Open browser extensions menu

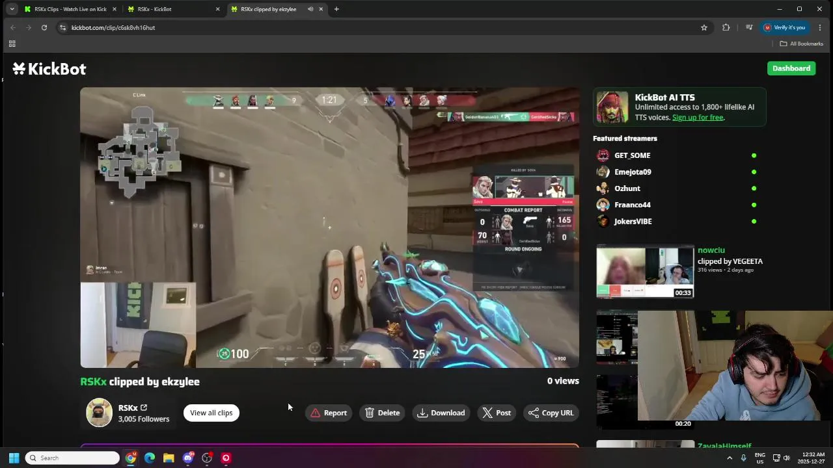[726, 27]
